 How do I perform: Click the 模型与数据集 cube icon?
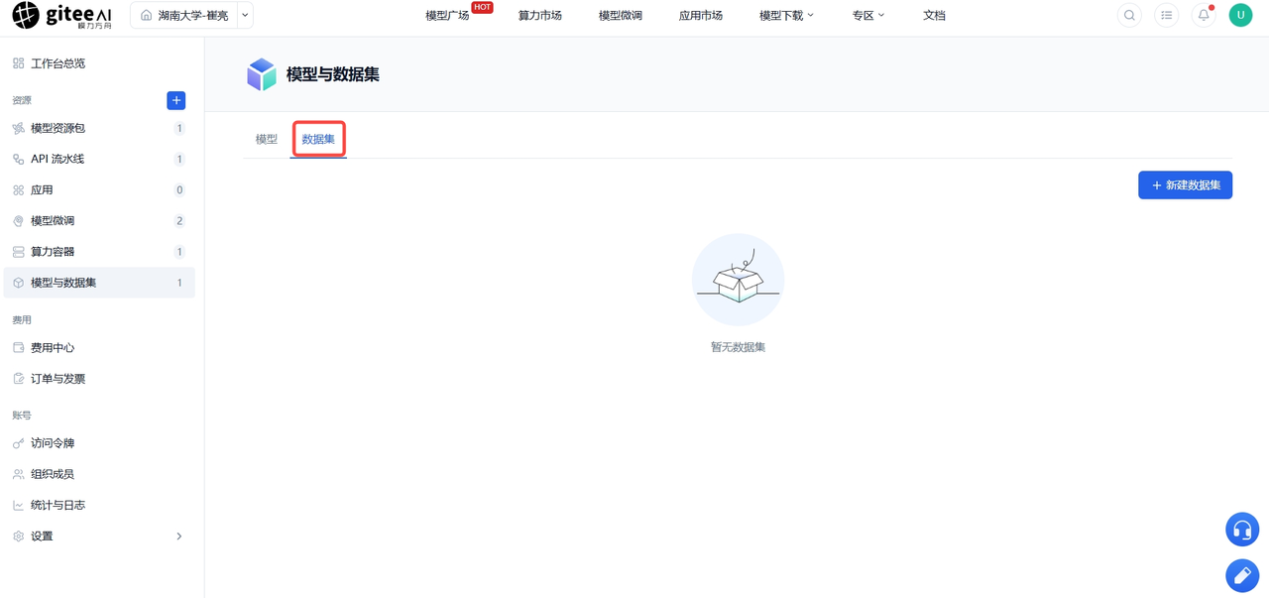(x=262, y=74)
